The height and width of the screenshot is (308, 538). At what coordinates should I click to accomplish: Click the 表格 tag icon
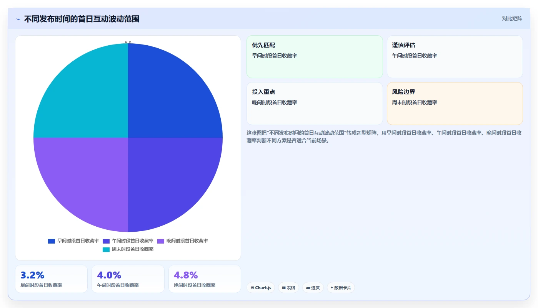pos(284,288)
